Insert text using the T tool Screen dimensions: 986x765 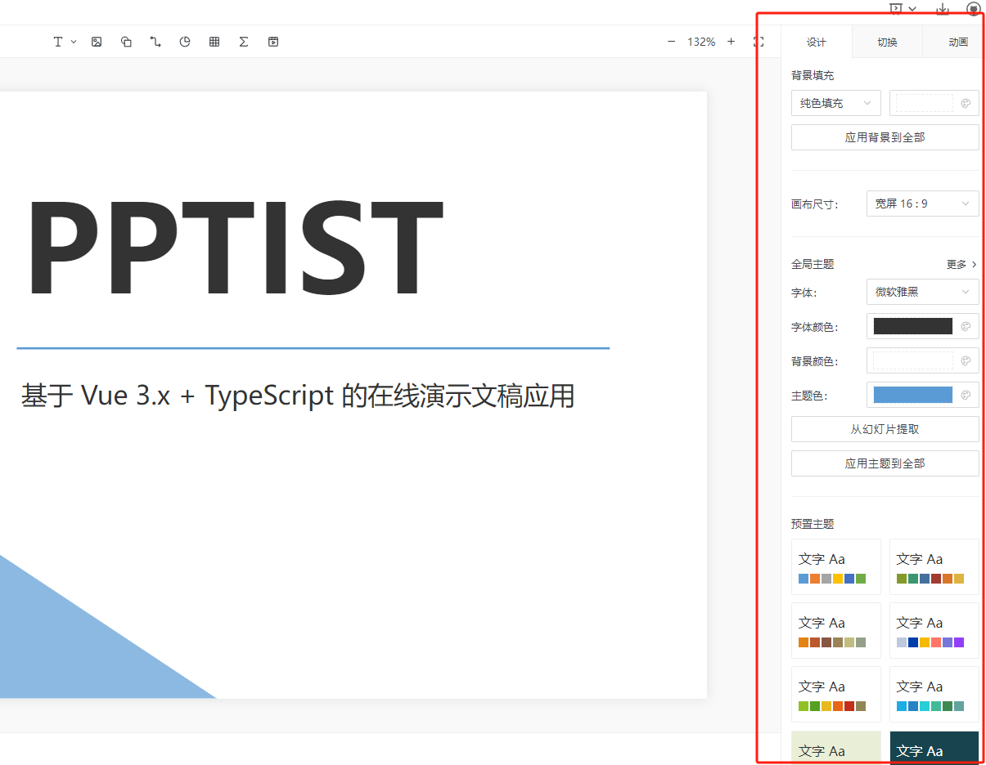point(59,41)
